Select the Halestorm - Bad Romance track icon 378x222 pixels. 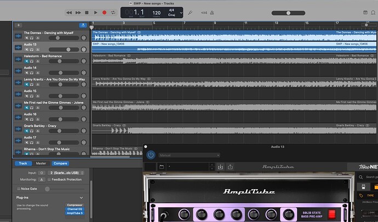pos(18,59)
